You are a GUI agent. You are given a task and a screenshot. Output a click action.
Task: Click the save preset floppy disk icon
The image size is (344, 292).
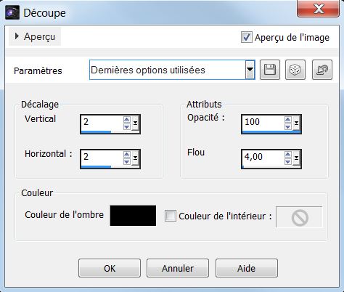[x=270, y=70]
